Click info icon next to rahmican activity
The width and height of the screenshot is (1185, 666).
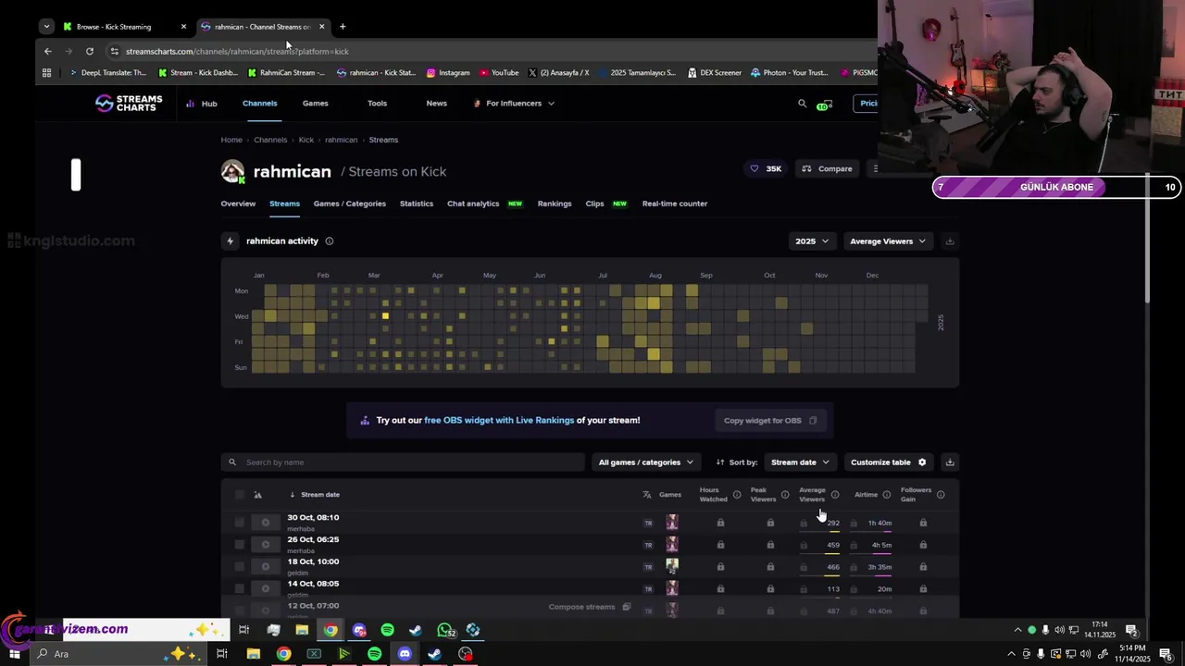click(x=329, y=241)
